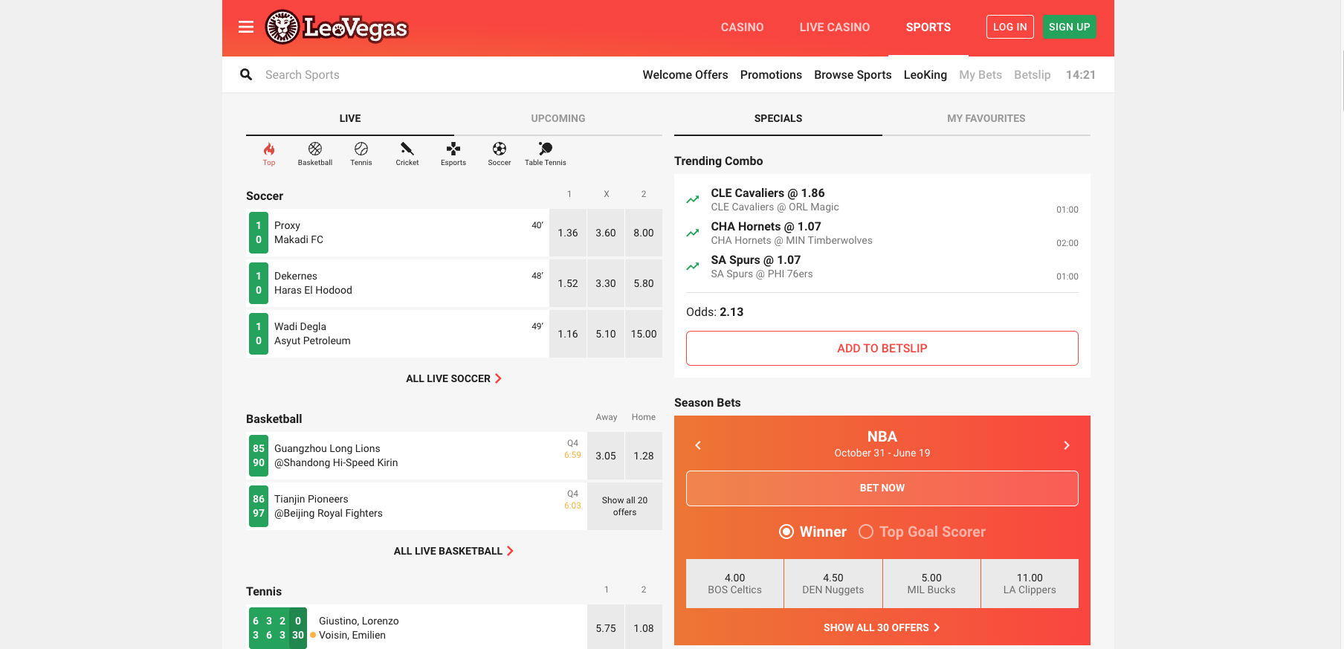This screenshot has height=649, width=1344.
Task: Open the hamburger menu
Action: [x=246, y=28]
